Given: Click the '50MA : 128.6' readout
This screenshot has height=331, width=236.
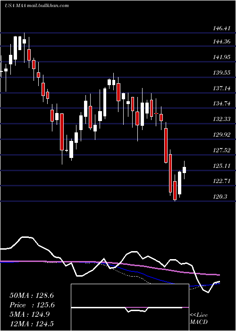Looking at the screenshot, I should 32,296.
